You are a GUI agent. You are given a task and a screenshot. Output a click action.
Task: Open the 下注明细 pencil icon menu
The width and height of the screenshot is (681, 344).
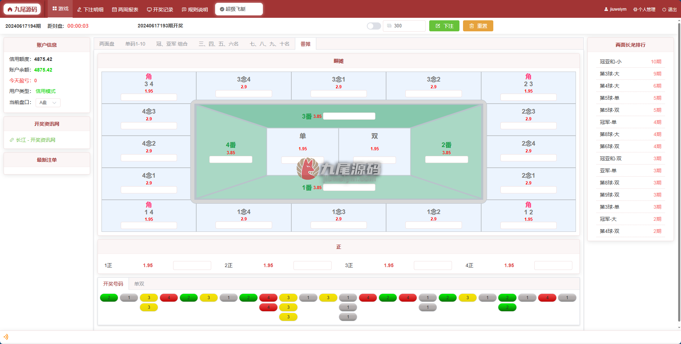[x=79, y=10]
